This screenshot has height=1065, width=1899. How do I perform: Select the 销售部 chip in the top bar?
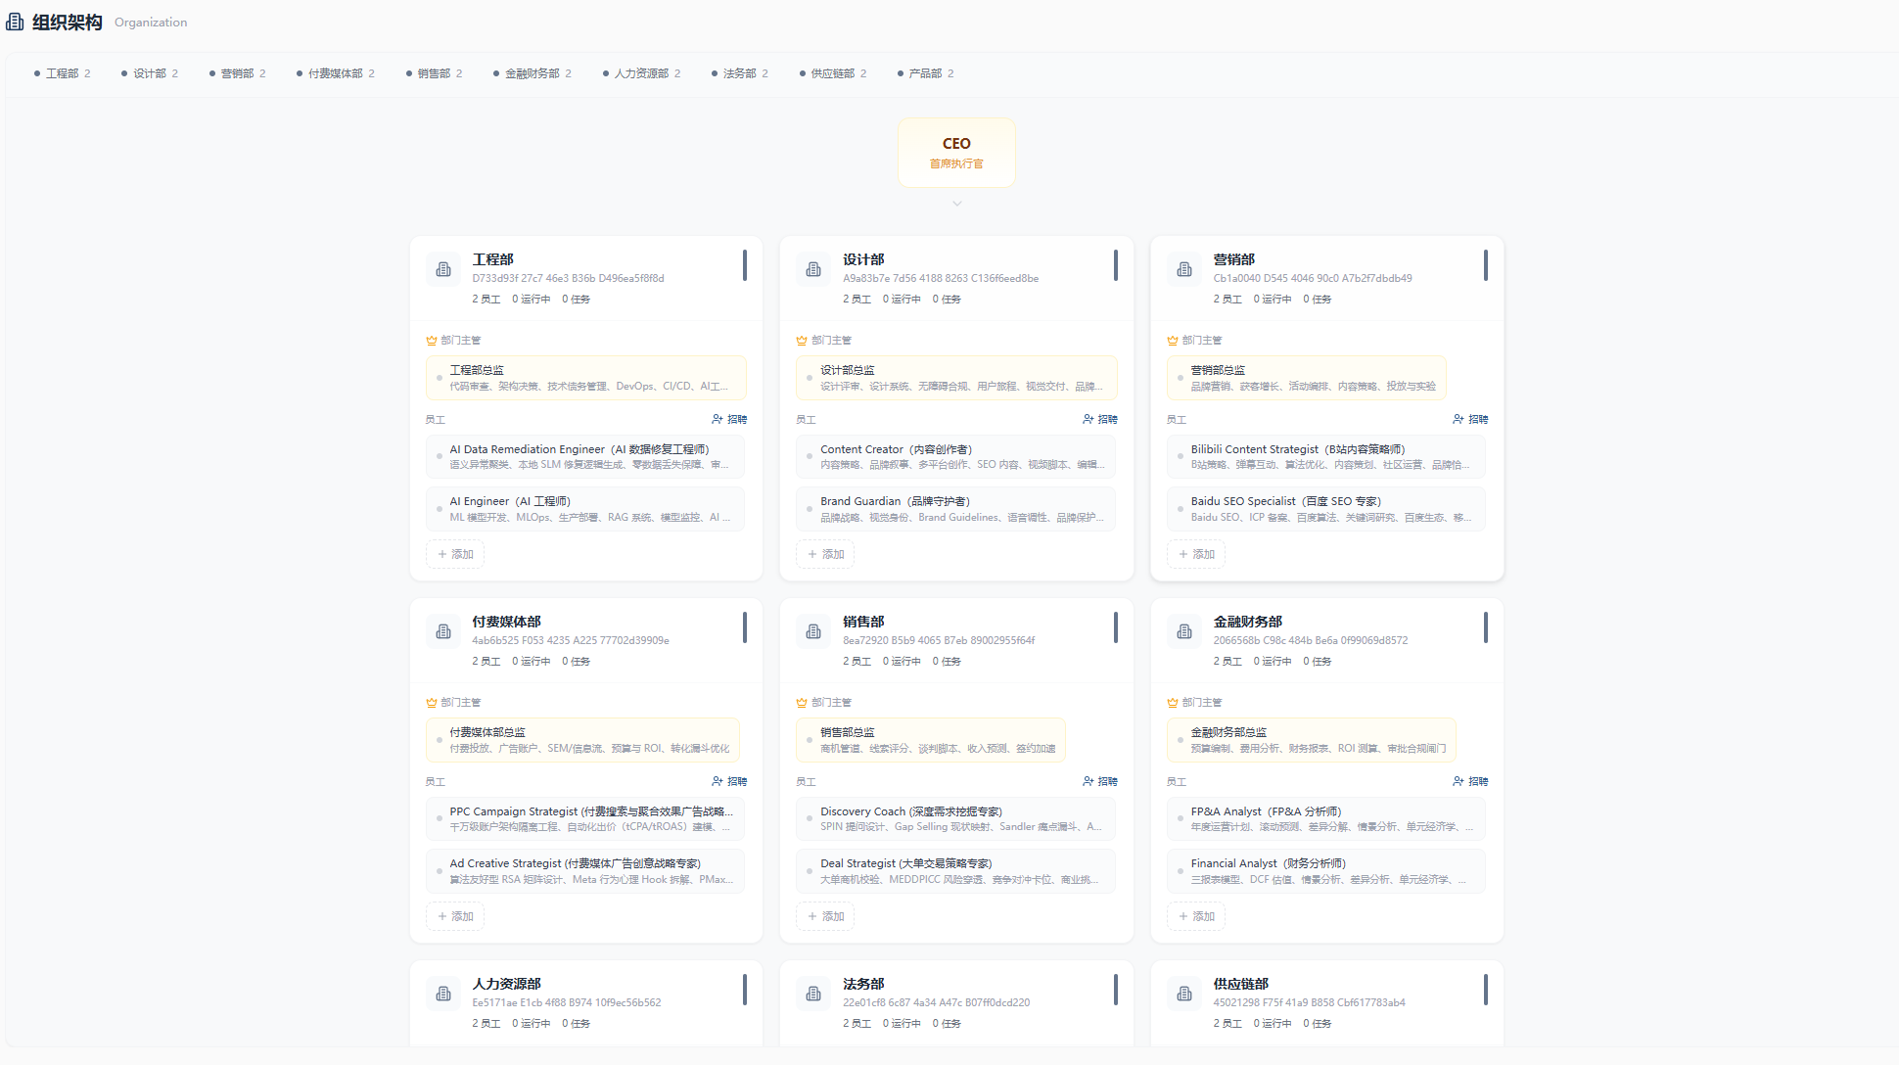pyautogui.click(x=435, y=73)
